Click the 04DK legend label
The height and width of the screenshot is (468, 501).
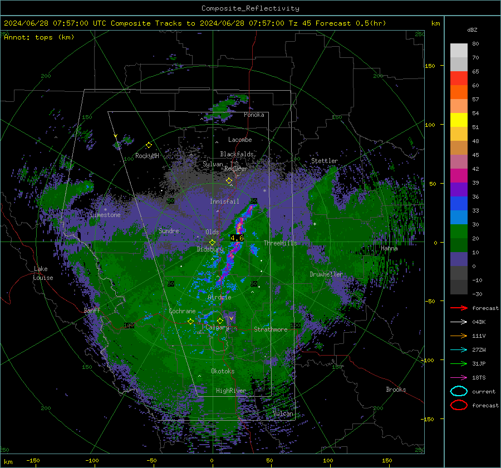coord(479,322)
